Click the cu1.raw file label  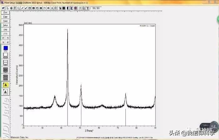click(x=28, y=23)
